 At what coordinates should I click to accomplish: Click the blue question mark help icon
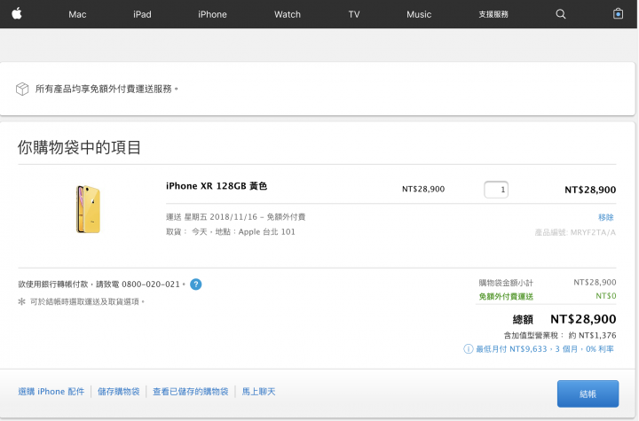coord(195,285)
